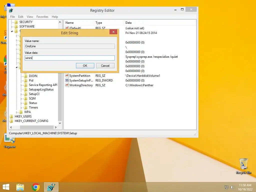Image resolution: width=256 pixels, height=192 pixels.
Task: Click the C:\Windows\Panther data value
Action: [139, 85]
